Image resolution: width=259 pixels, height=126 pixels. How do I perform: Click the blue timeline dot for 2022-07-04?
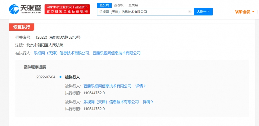(60, 77)
